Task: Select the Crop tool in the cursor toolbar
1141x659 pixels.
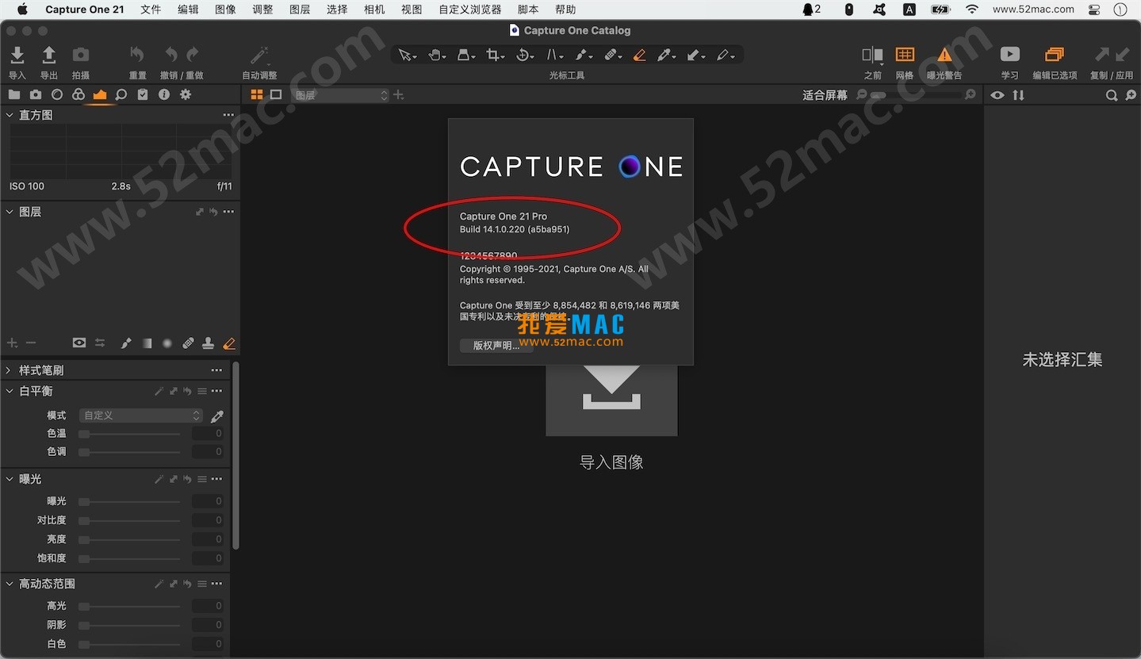Action: tap(492, 55)
